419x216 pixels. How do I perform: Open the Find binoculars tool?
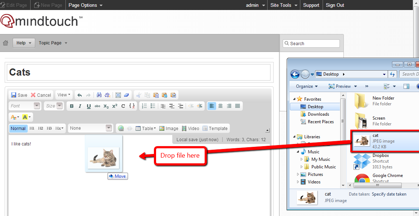tap(99, 95)
